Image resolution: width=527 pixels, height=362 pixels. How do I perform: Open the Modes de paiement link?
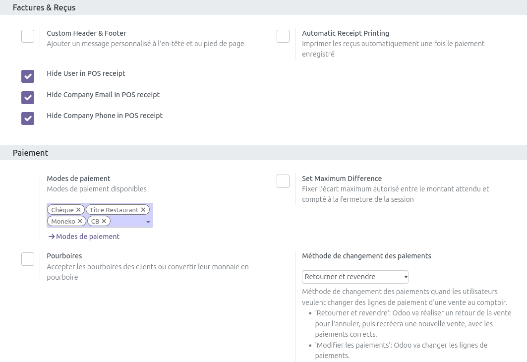[x=88, y=237]
